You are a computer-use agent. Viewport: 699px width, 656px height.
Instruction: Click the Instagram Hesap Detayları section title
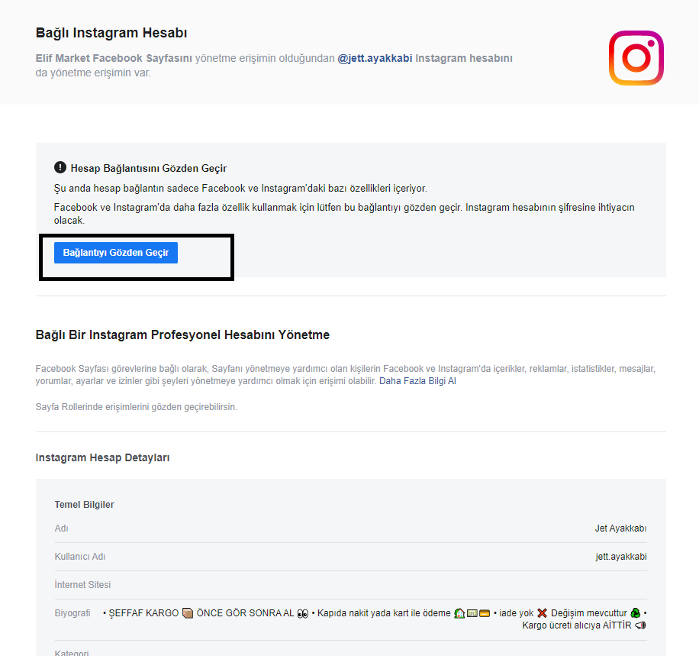[x=102, y=458]
